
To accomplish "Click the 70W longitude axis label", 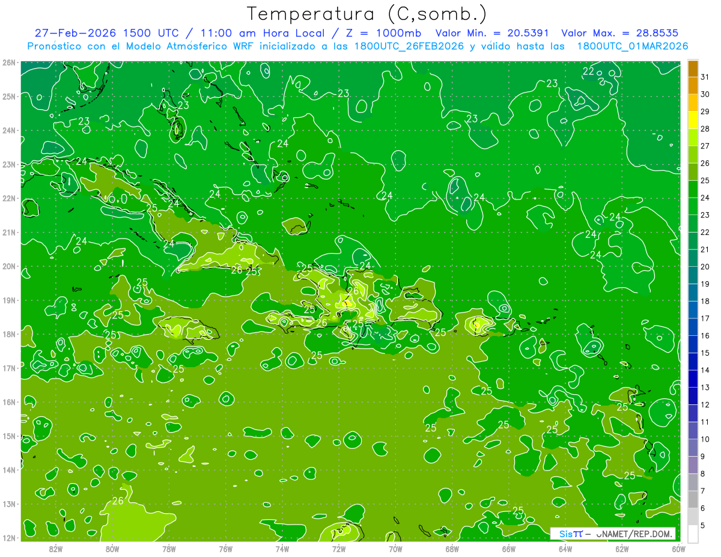I will pos(395,548).
